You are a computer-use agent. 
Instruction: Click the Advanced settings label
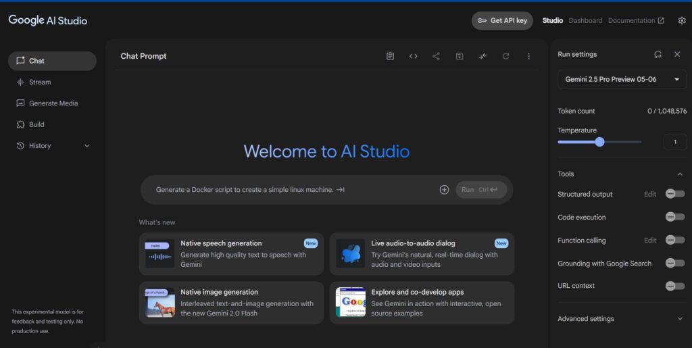coord(586,318)
